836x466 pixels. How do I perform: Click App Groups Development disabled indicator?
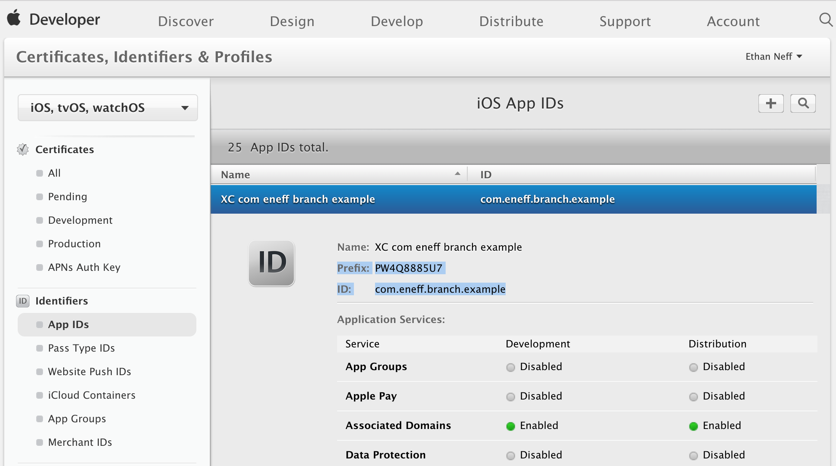pyautogui.click(x=511, y=367)
